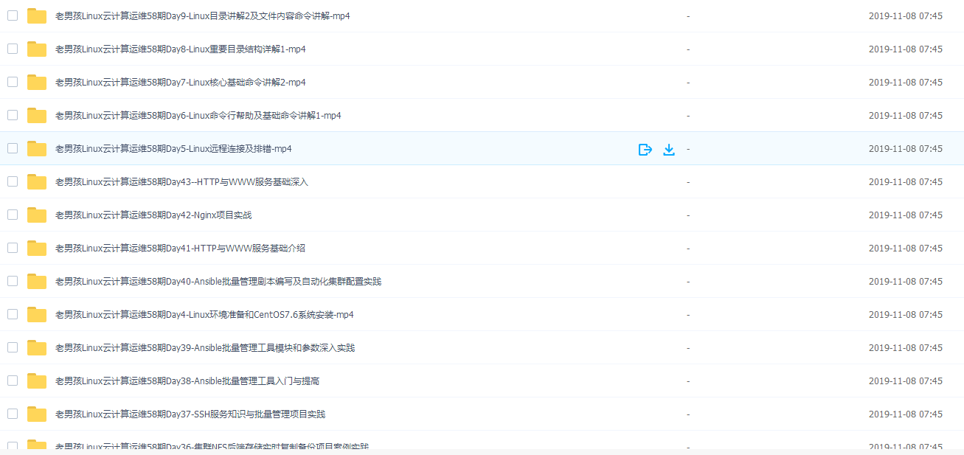Click the 2019-11-08 07:45 date in the Day37-SSH row
964x455 pixels.
[906, 414]
